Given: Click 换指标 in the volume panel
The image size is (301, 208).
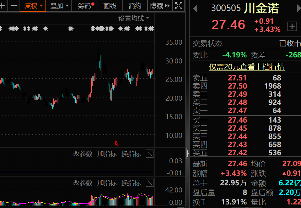Looking at the screenshot, I should 131,183.
